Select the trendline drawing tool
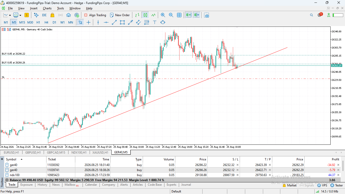This screenshot has height=194, width=345. pyautogui.click(x=114, y=22)
